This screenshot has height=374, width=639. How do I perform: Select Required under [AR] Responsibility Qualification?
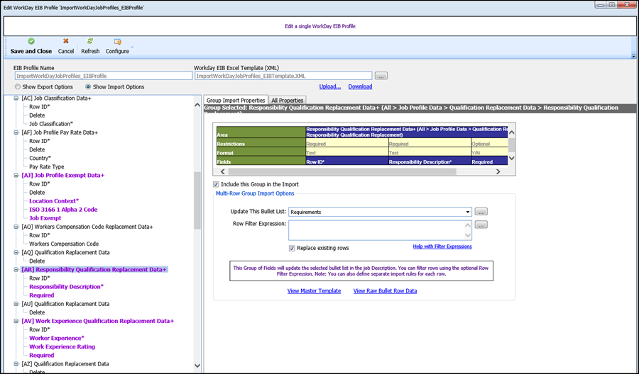tap(41, 295)
